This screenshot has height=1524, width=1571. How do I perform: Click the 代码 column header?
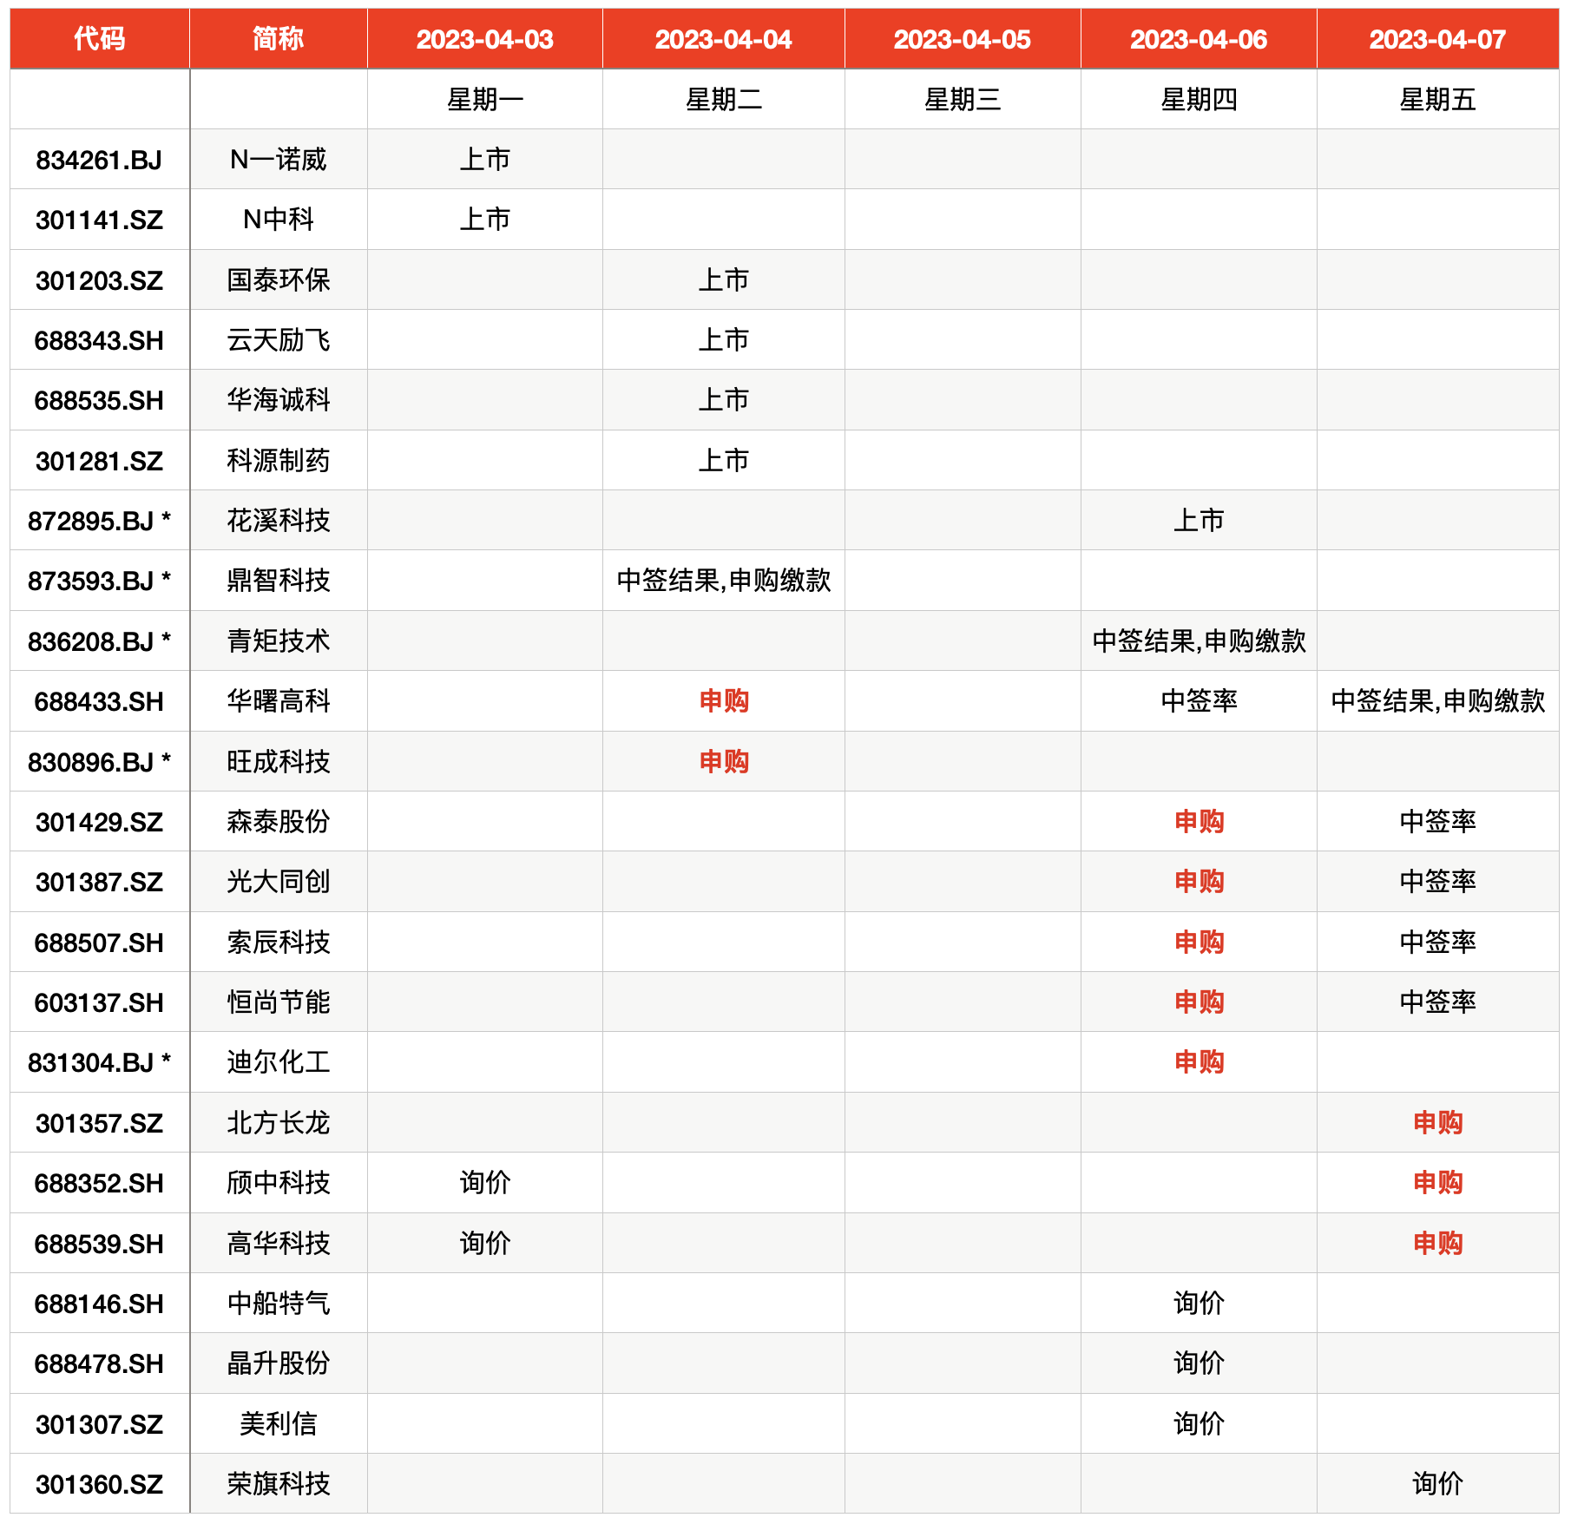pyautogui.click(x=99, y=39)
